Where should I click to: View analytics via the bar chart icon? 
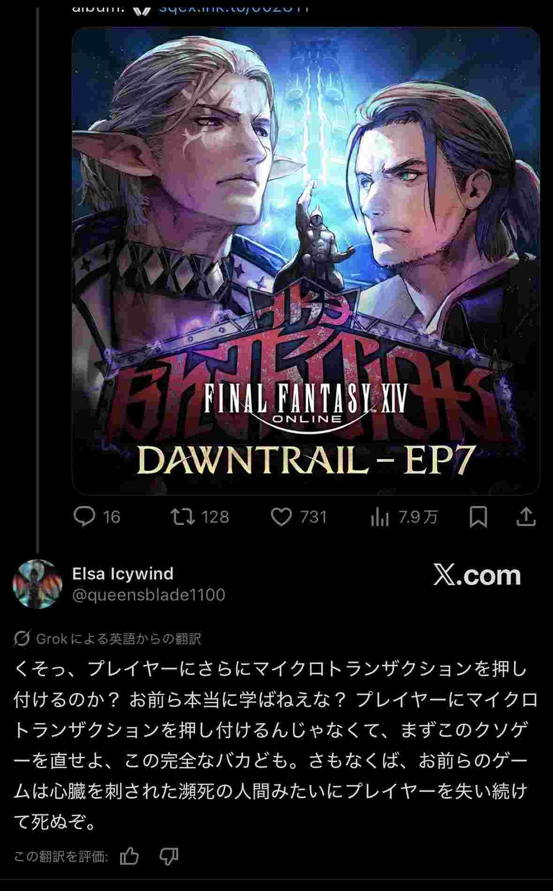click(x=379, y=517)
